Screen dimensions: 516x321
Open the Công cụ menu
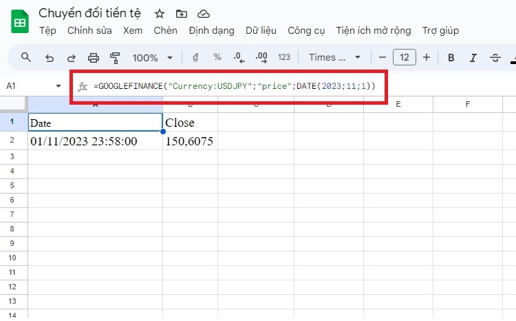click(x=306, y=30)
